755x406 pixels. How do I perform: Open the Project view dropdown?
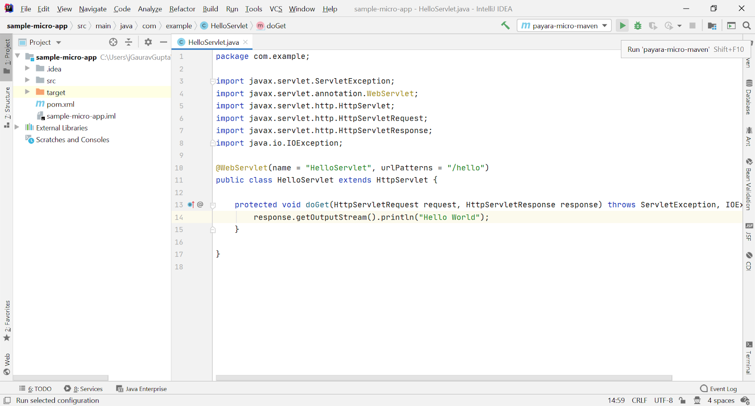coord(59,42)
